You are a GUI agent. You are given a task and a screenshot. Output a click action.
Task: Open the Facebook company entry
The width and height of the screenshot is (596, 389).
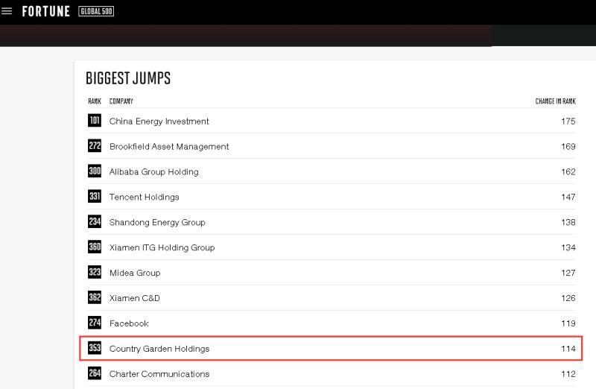[x=129, y=323]
